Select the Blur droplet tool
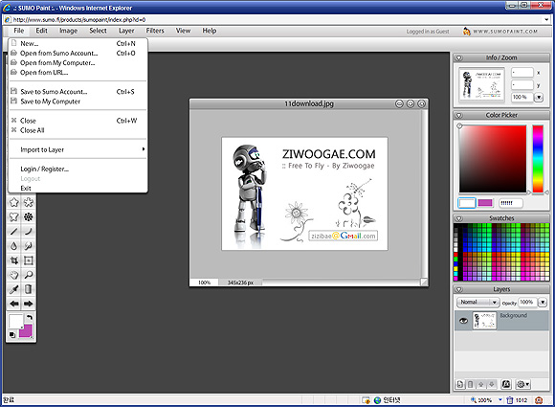This screenshot has width=555, height=407. tap(13, 246)
